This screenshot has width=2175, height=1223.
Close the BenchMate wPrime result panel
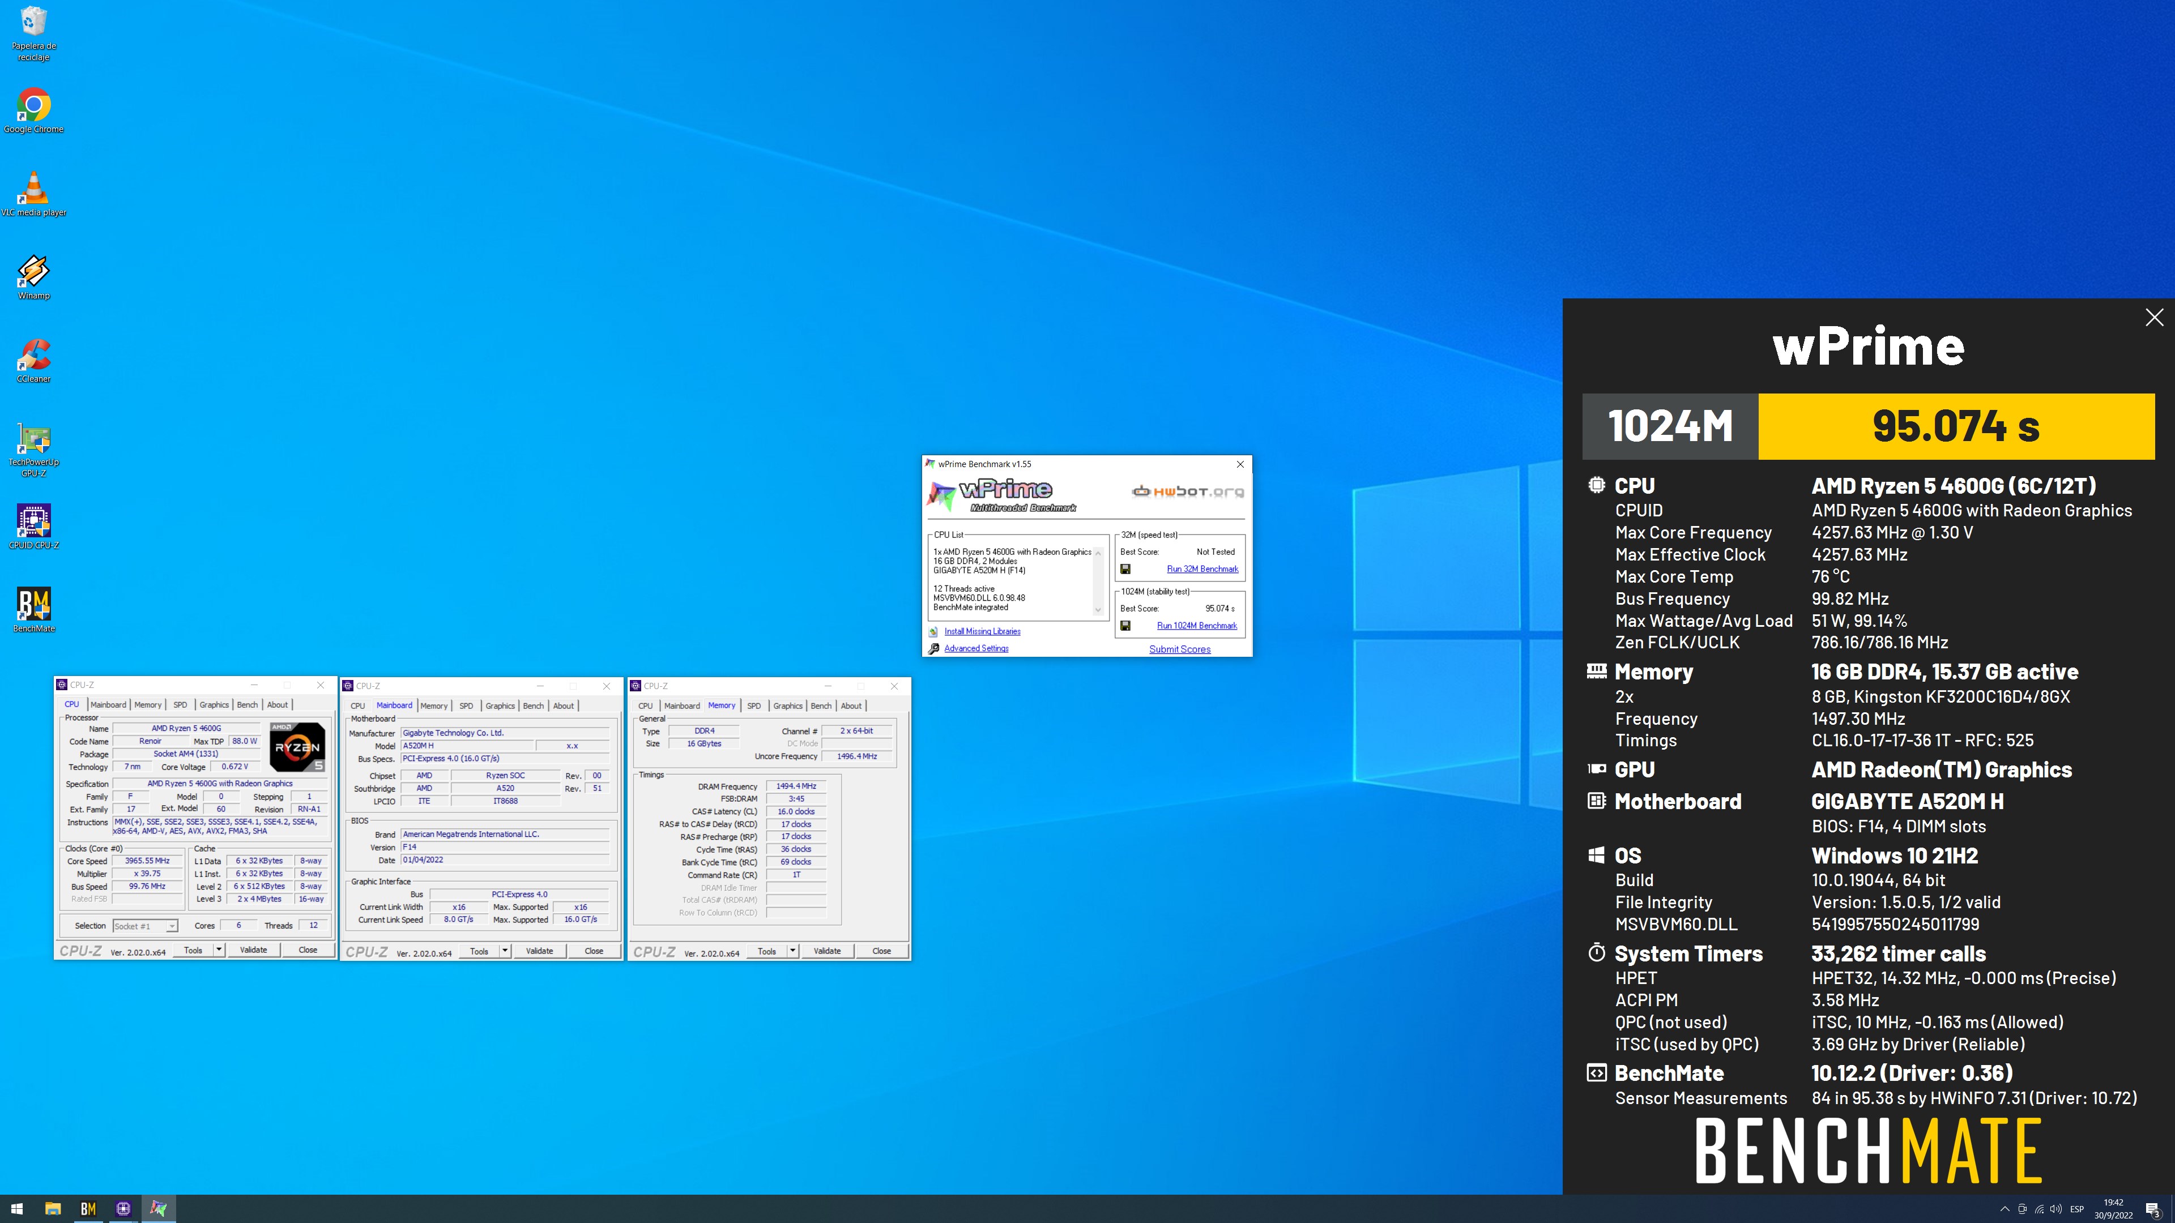coord(2154,317)
